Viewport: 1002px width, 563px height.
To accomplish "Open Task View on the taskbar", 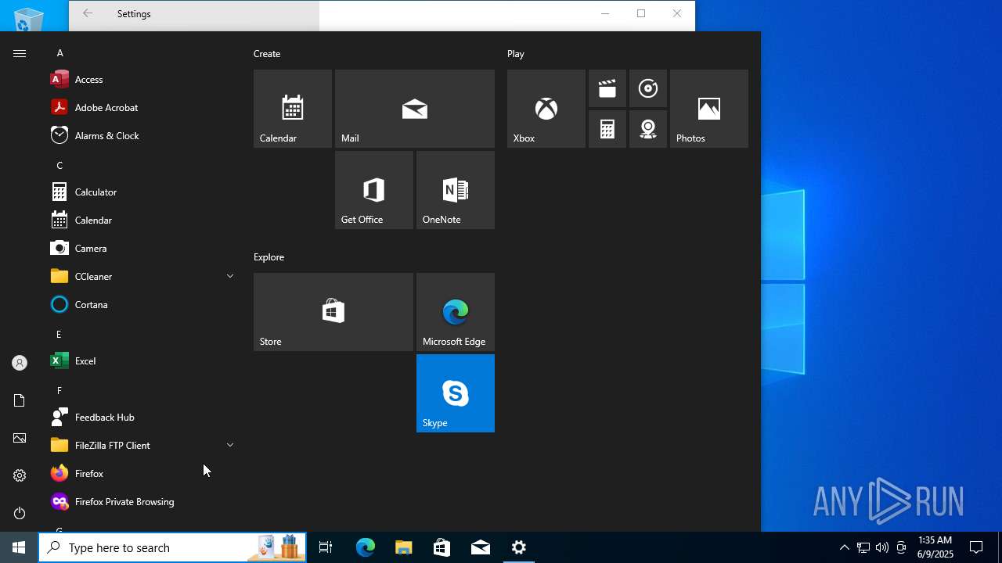I will coord(326,547).
